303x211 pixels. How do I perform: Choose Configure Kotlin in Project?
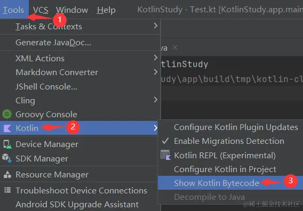click(230, 169)
